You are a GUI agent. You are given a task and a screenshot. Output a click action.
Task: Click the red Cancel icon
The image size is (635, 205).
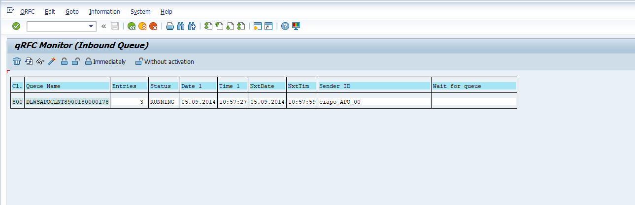(153, 26)
